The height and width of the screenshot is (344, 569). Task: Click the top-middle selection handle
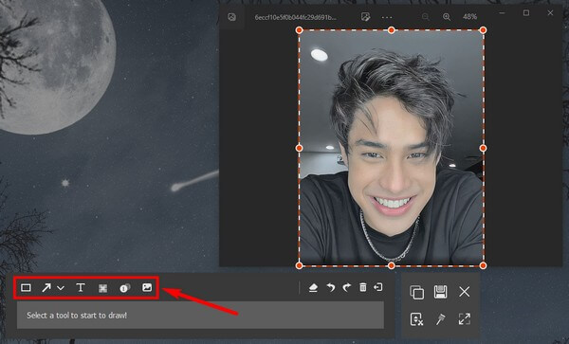[391, 30]
